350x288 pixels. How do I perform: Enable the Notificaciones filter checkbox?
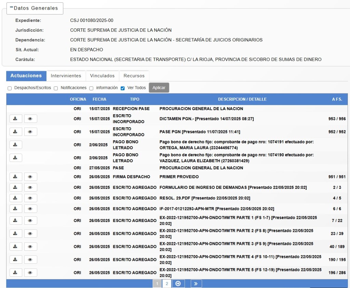click(56, 88)
